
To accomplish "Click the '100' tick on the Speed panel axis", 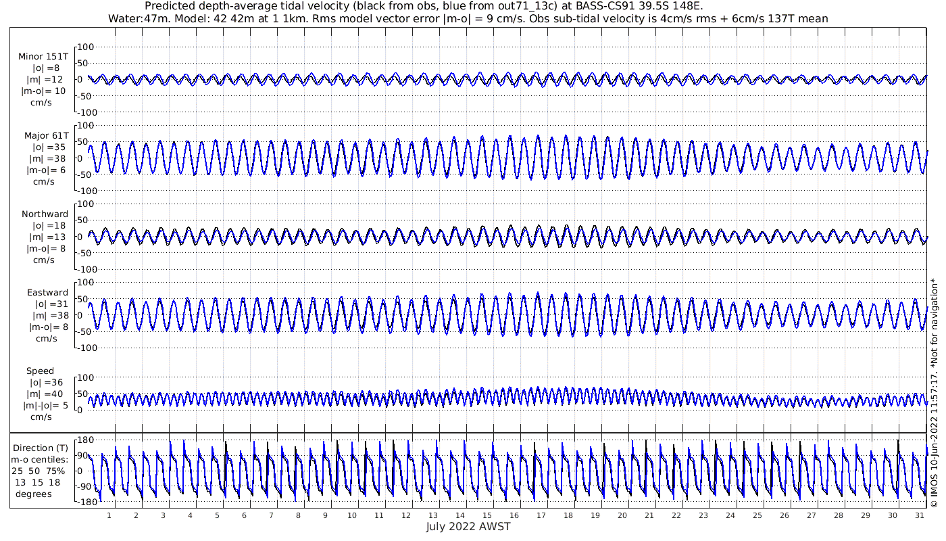I will point(86,377).
